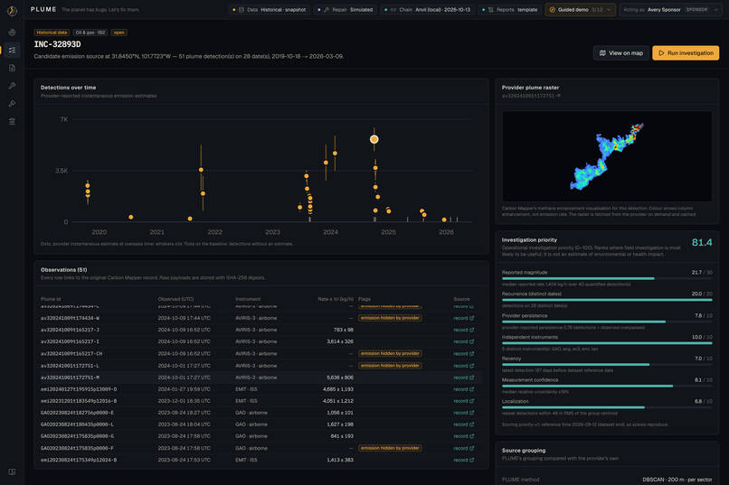Screen dimensions: 729x485
Task: Open record link for GAO20230824t180435p0000-L
Action: pos(463,424)
